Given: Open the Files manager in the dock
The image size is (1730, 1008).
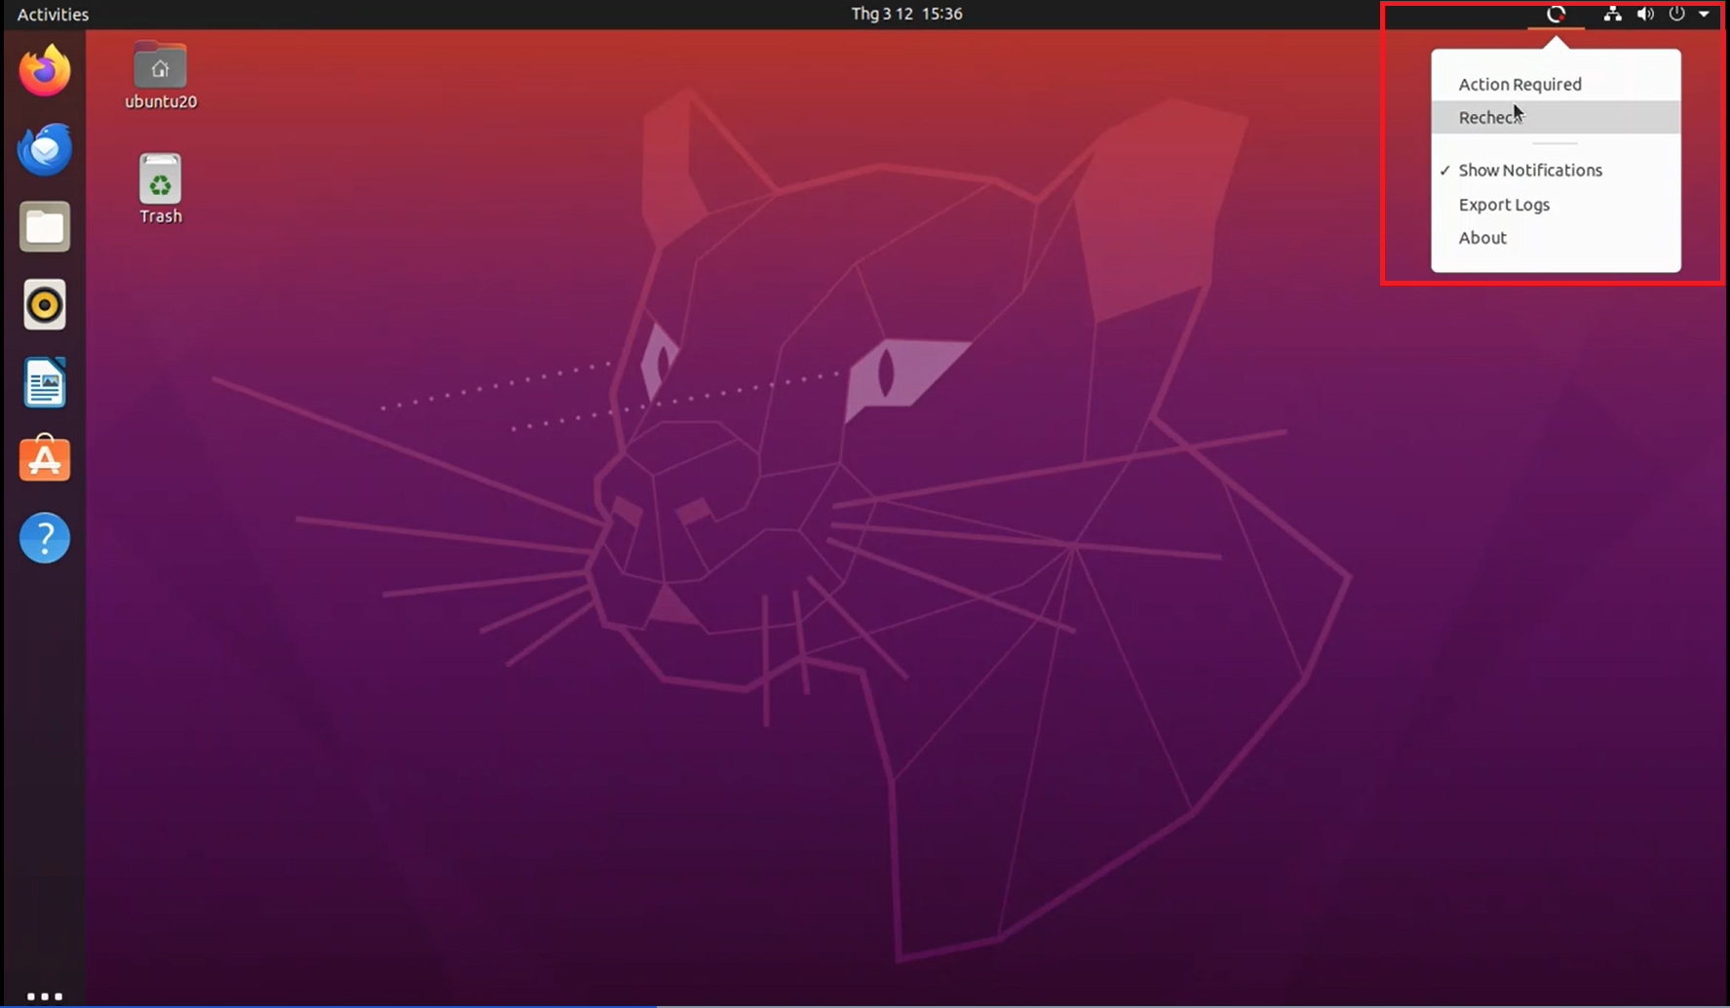Looking at the screenshot, I should point(45,226).
